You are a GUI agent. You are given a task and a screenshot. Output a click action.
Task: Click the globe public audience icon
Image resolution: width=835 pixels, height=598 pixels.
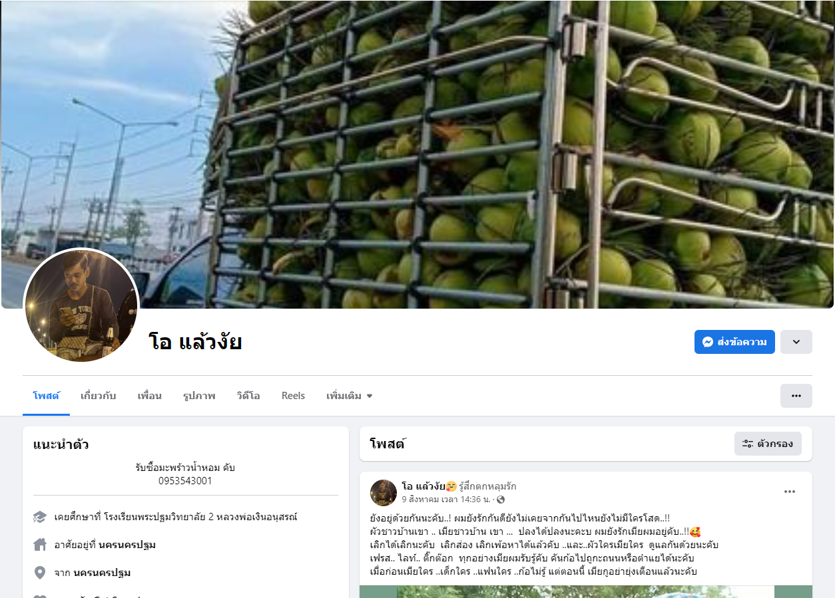(501, 500)
